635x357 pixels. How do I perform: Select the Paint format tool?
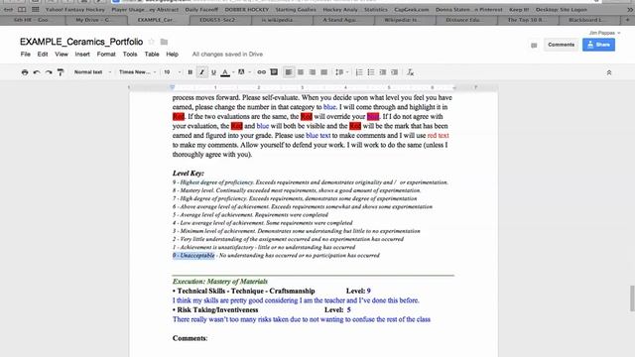[61, 72]
